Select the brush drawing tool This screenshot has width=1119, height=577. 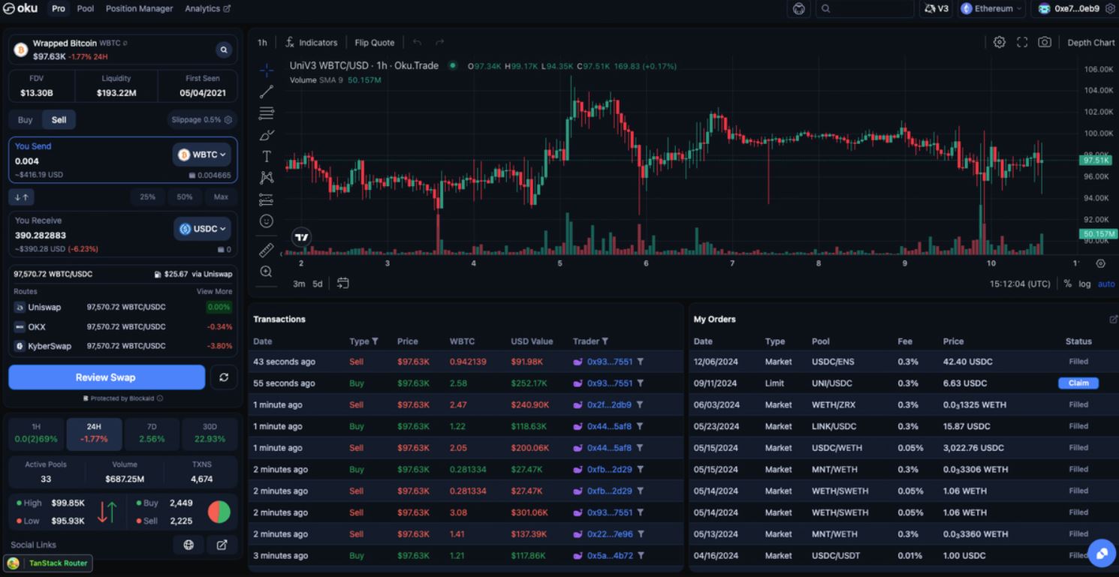click(x=267, y=135)
